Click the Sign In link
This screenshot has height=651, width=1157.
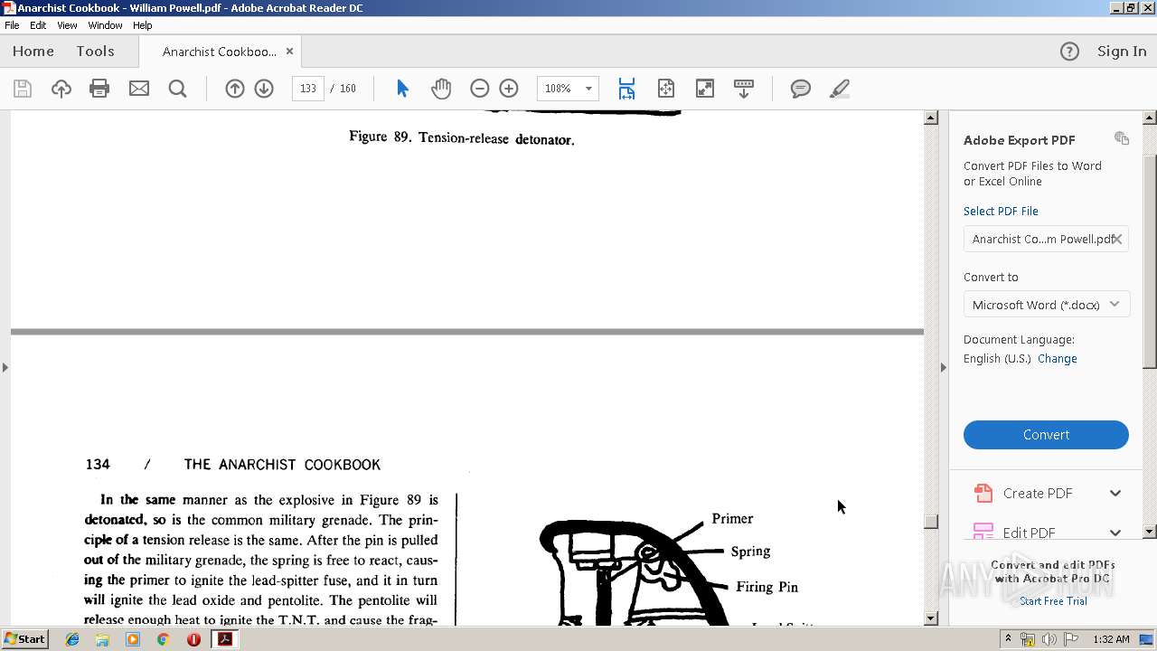point(1122,52)
